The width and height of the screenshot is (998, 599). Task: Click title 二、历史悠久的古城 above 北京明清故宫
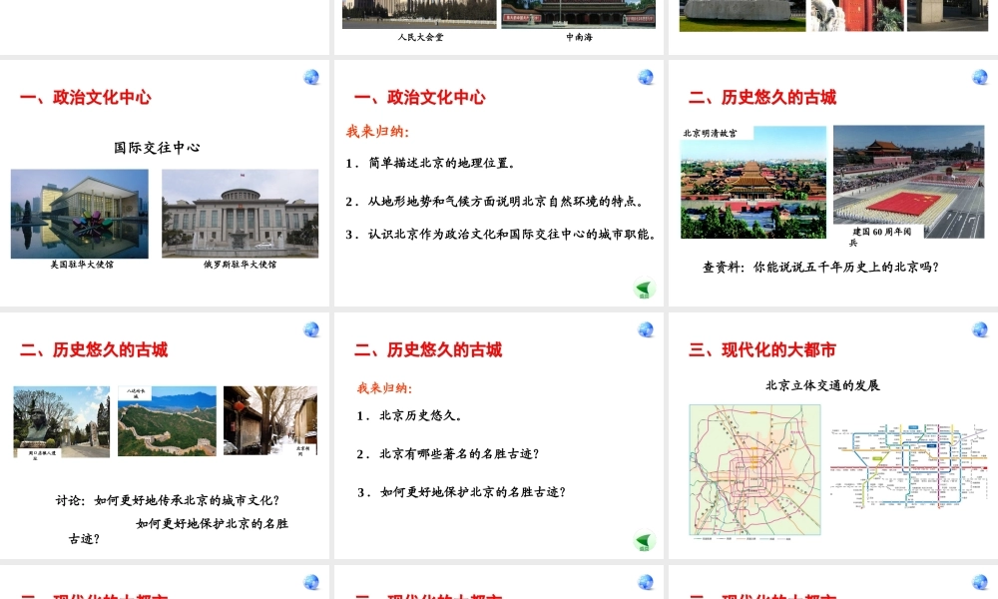(x=761, y=98)
